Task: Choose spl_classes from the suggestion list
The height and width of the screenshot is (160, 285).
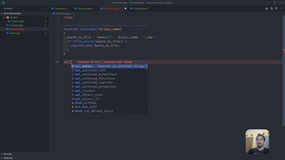Action: click(x=109, y=91)
